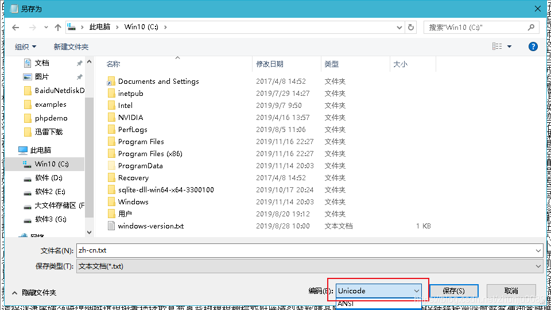The width and height of the screenshot is (551, 310).
Task: Click the 文本文档 type cell
Action: tap(339, 226)
